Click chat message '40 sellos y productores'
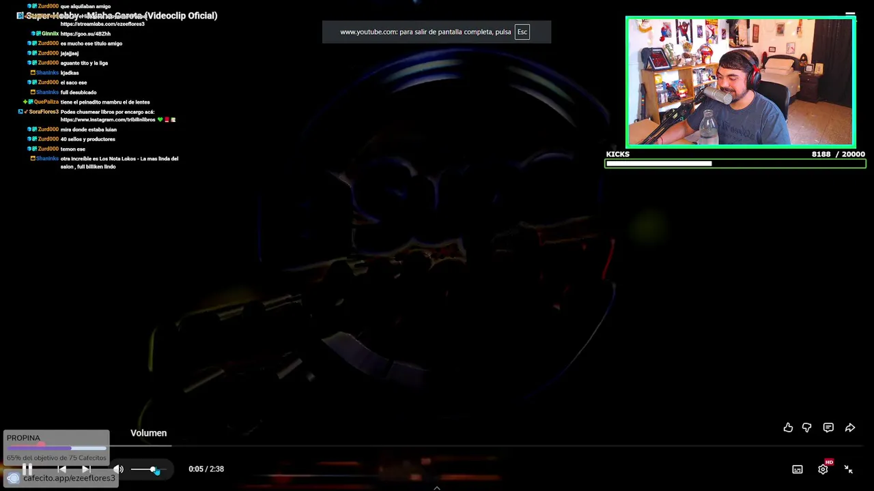 88,139
